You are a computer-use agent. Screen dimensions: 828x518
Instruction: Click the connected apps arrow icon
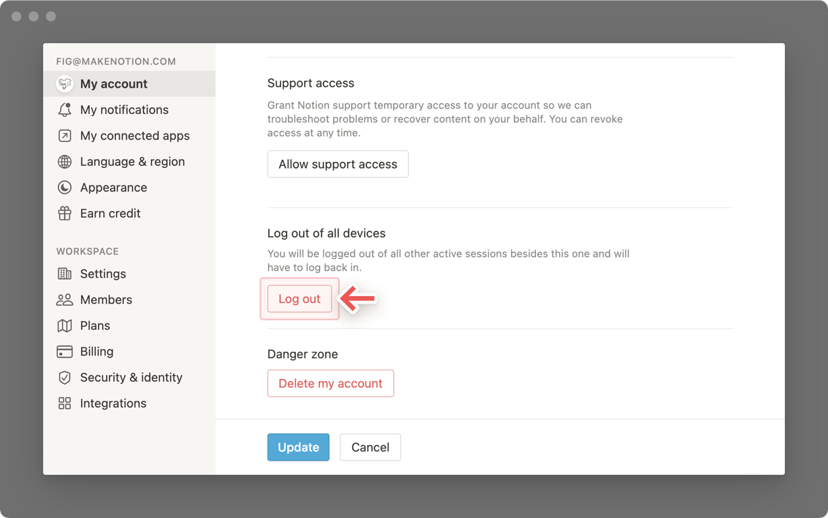point(65,136)
